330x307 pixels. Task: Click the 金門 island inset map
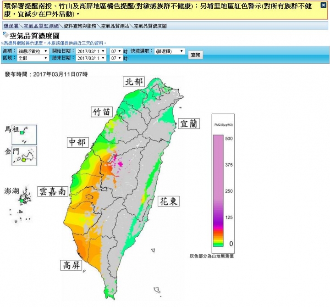click(24, 156)
